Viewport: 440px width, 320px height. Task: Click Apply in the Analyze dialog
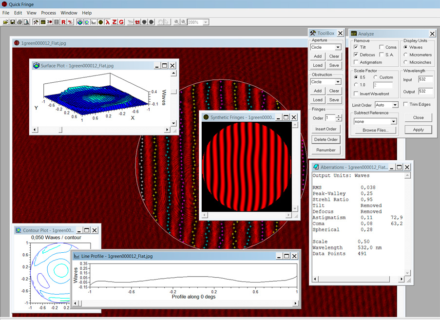[418, 130]
